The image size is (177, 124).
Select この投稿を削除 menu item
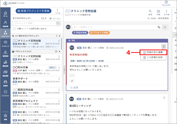153,58
